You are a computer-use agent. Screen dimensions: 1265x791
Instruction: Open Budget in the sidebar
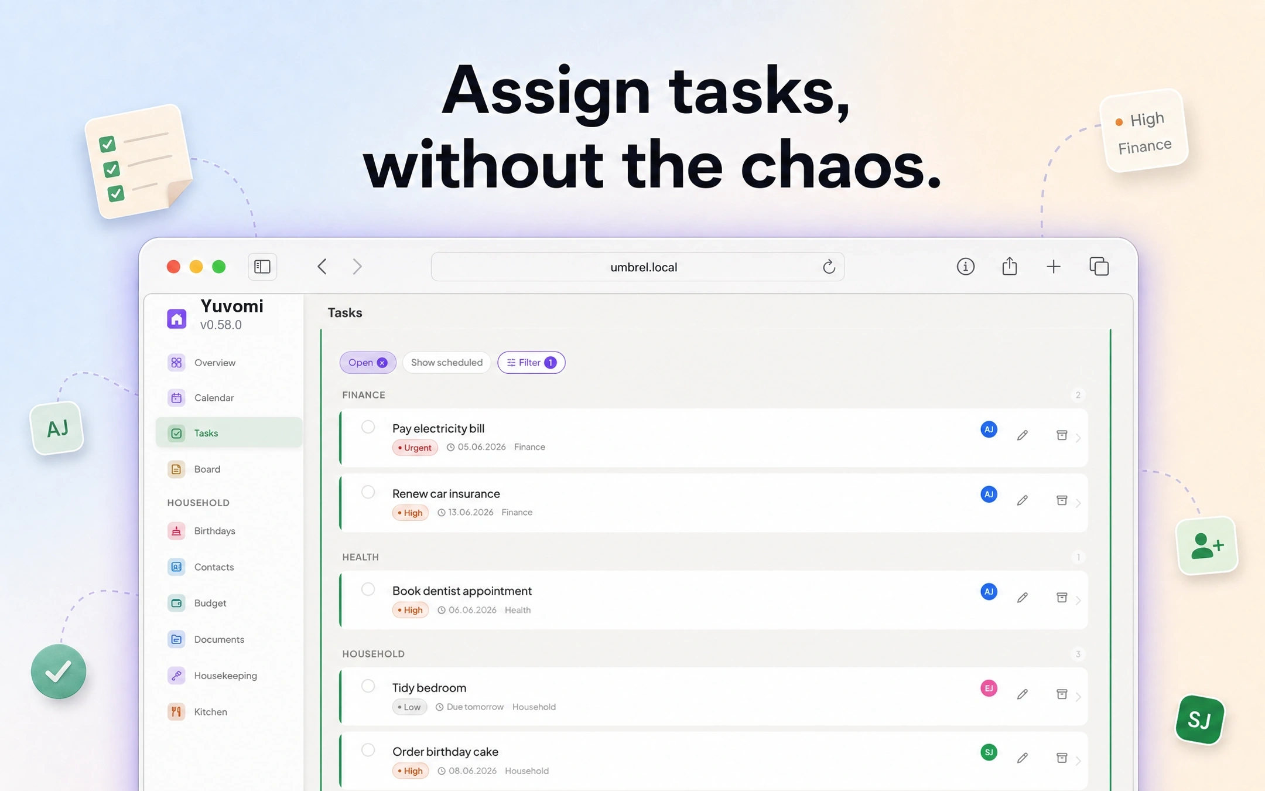click(x=229, y=603)
